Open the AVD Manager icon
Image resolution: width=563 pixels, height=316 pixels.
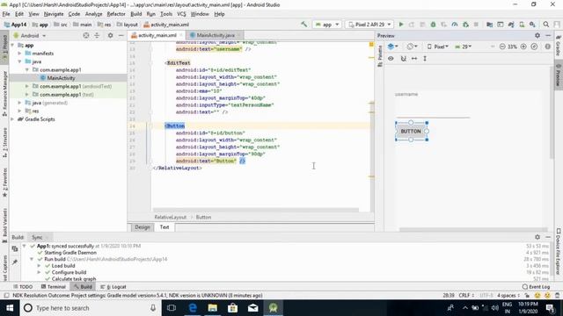(x=522, y=25)
